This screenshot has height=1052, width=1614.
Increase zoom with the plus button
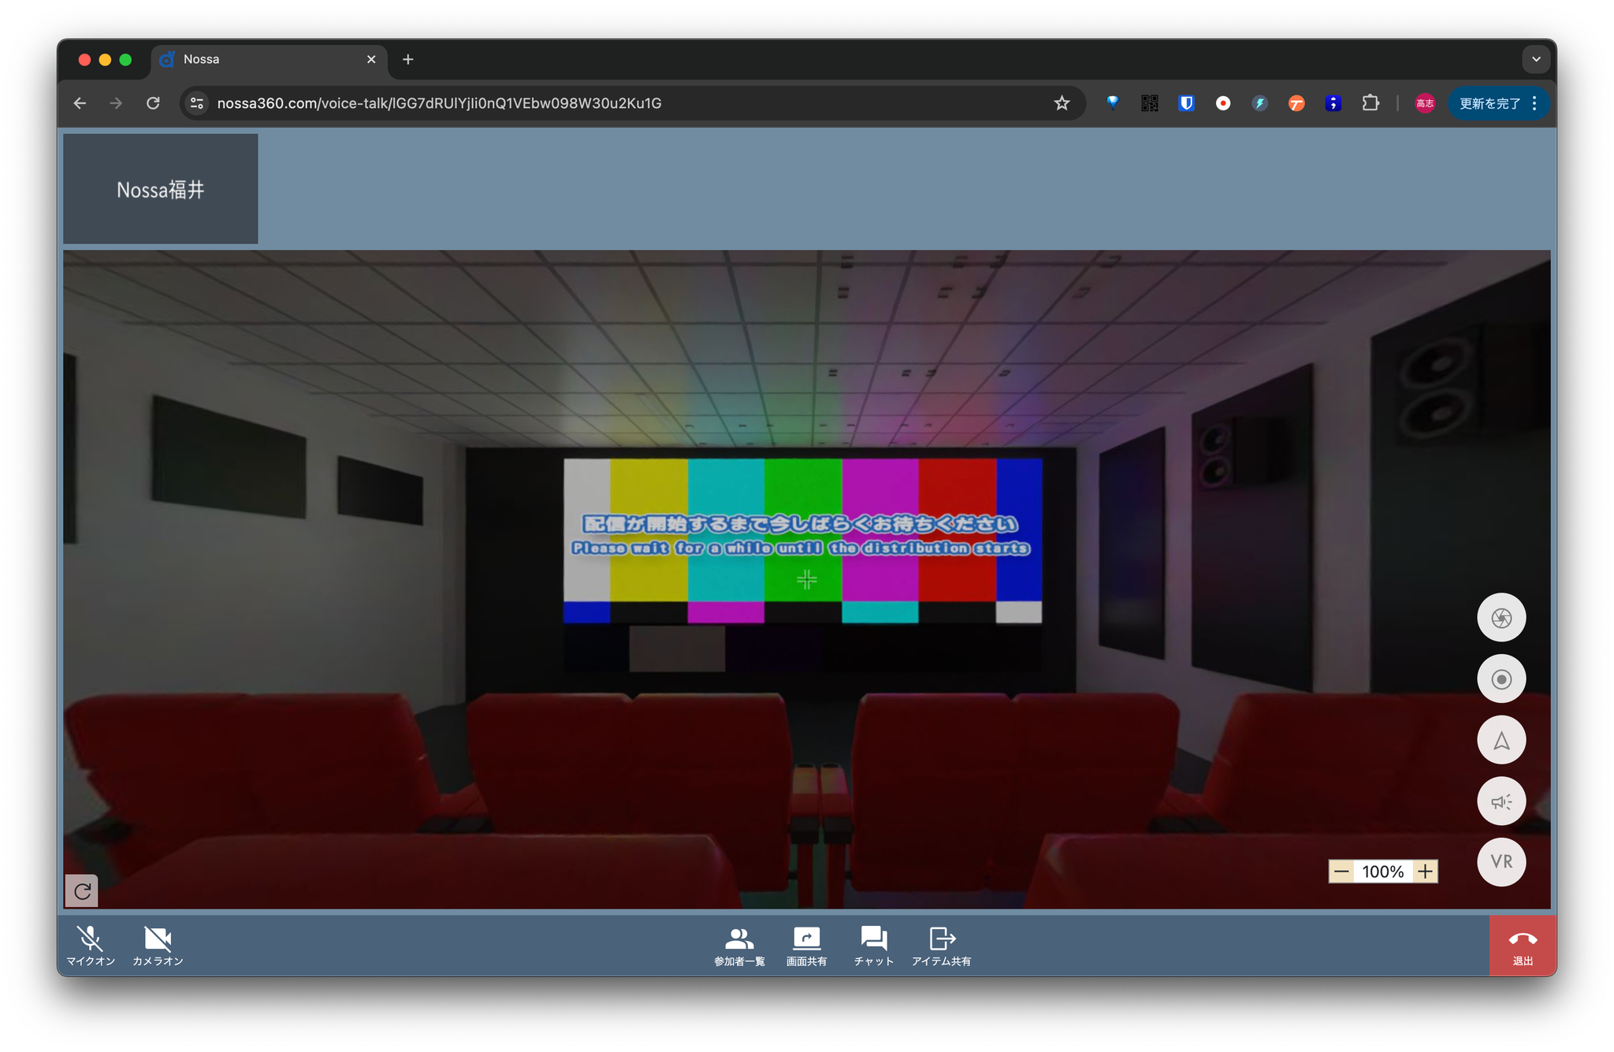pos(1425,872)
